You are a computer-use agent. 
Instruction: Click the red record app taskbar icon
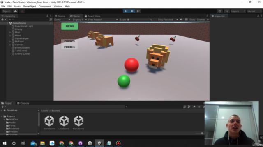118,143
